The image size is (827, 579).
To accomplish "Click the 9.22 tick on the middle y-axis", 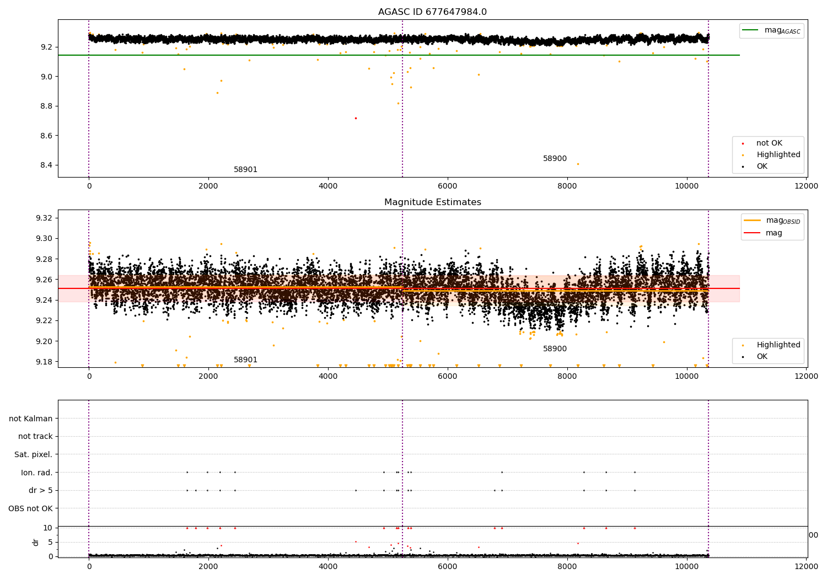I will (44, 321).
